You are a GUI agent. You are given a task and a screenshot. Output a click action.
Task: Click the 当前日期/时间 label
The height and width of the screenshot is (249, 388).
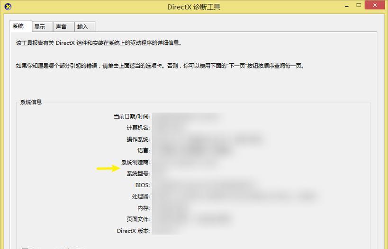tap(132, 117)
